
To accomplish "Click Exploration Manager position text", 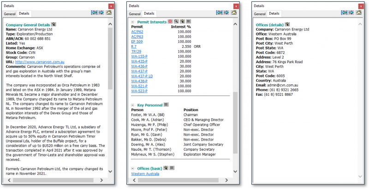I will [200, 154].
